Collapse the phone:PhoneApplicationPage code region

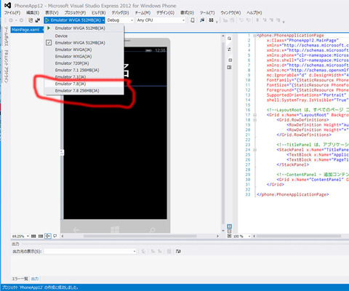[x=254, y=36]
